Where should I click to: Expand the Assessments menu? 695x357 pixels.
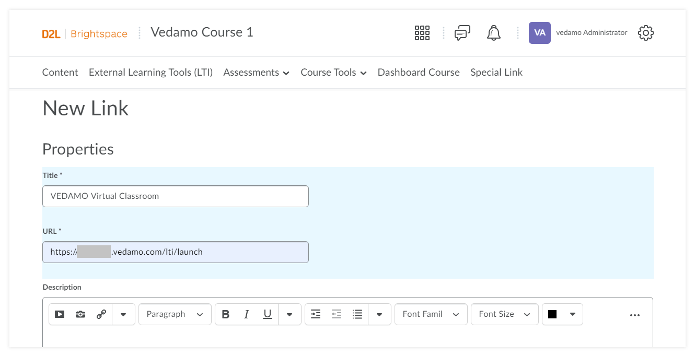(257, 73)
